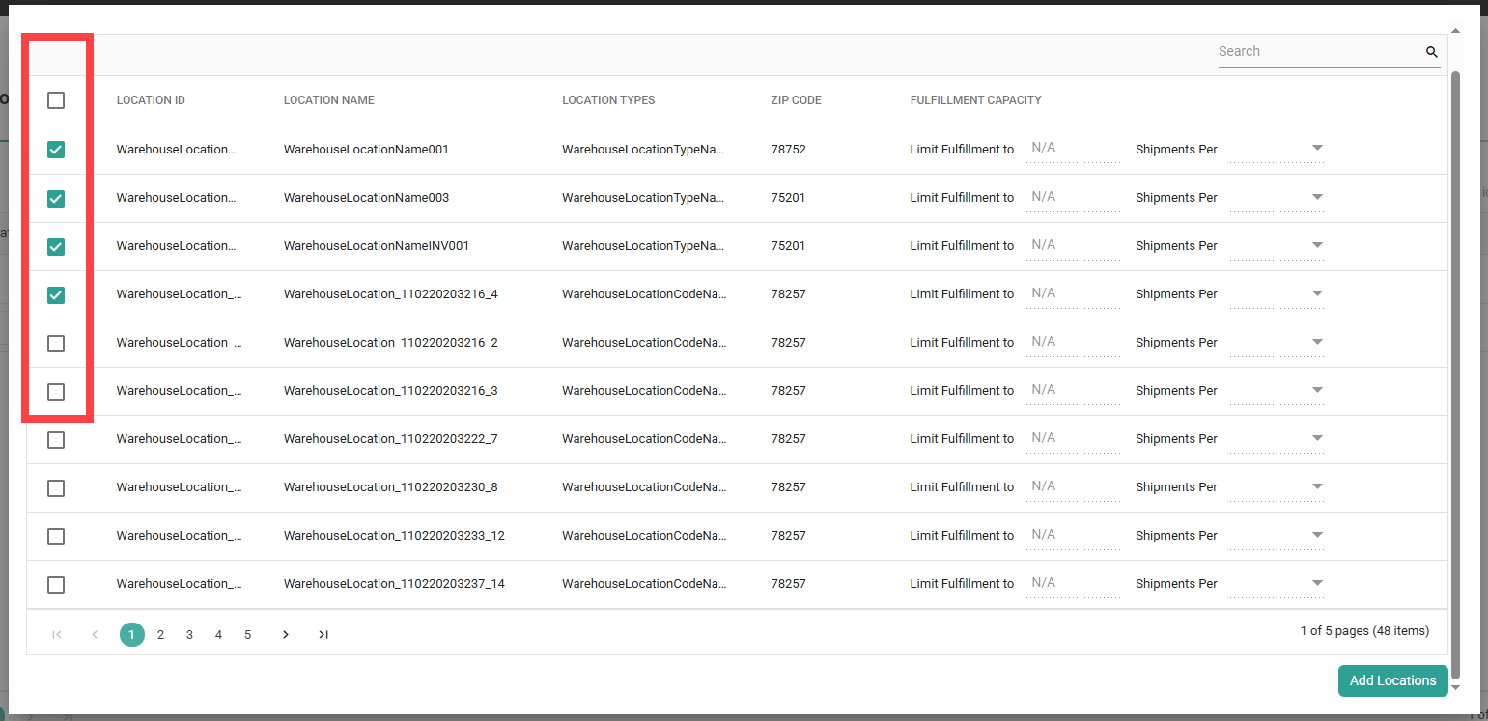Open the Shipments Per dropdown for WarehouseLocationNameINV001

[1317, 244]
